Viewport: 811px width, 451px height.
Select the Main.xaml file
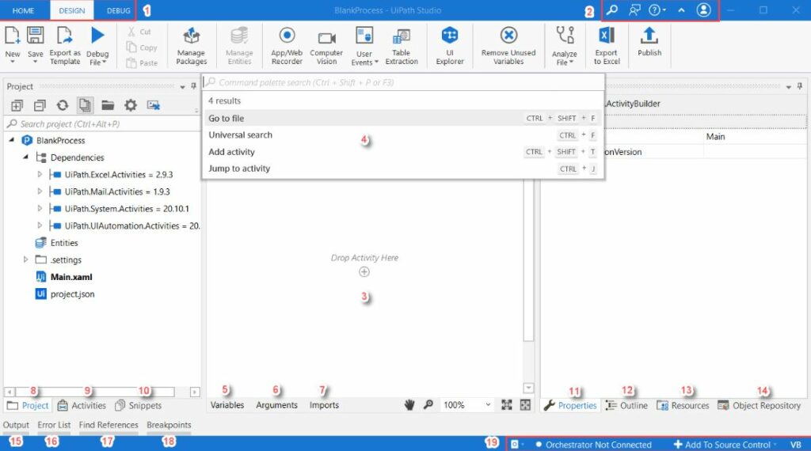pos(70,277)
